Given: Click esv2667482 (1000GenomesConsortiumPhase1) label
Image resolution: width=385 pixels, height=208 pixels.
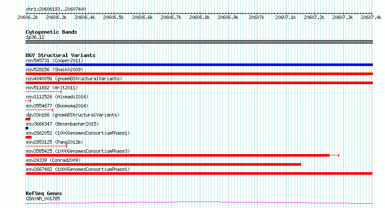Looking at the screenshot, I should pos(78,169).
